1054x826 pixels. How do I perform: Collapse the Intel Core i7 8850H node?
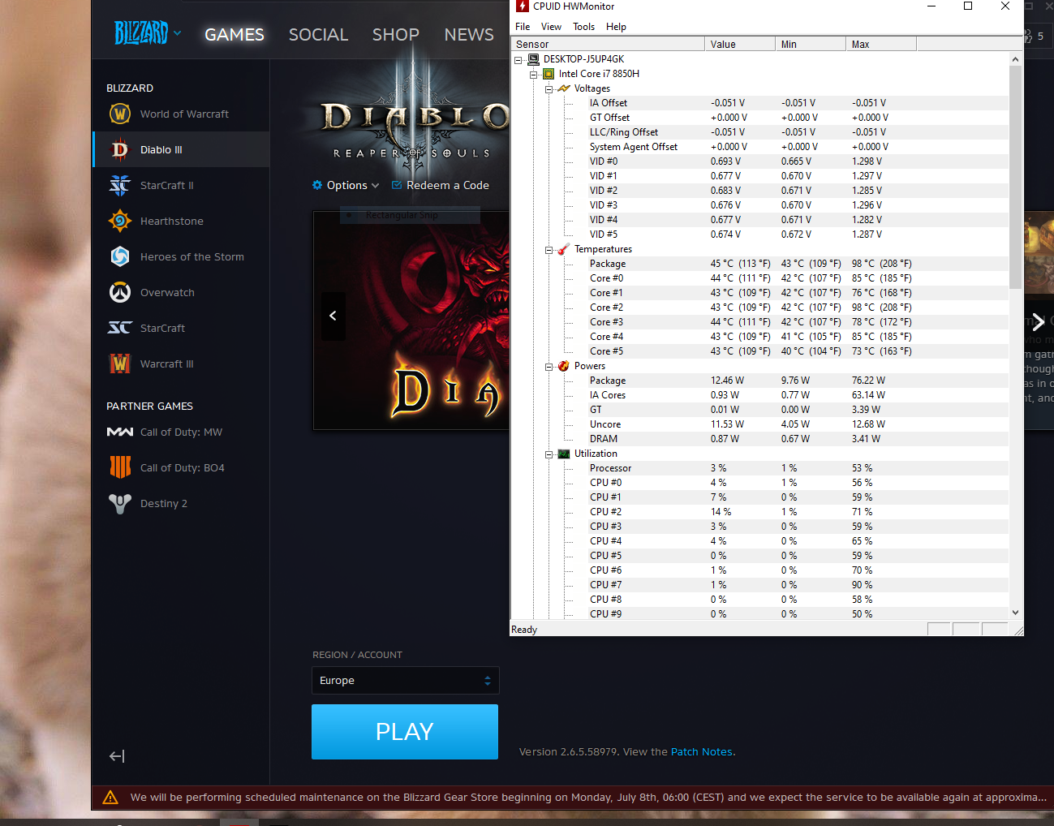(534, 75)
